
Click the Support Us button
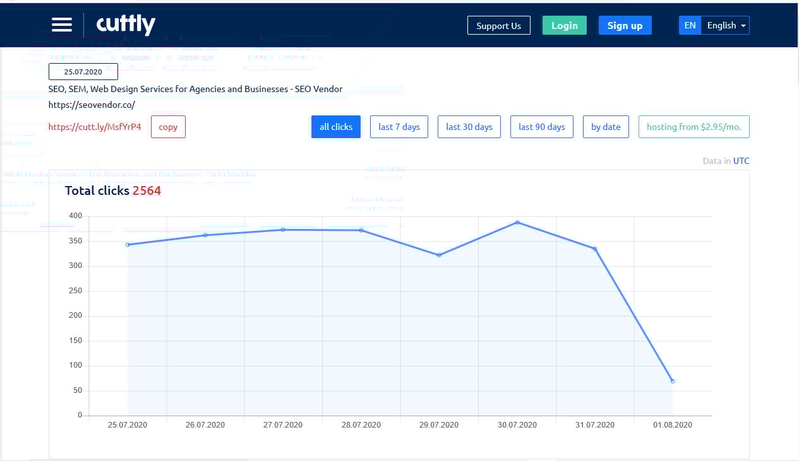[498, 26]
